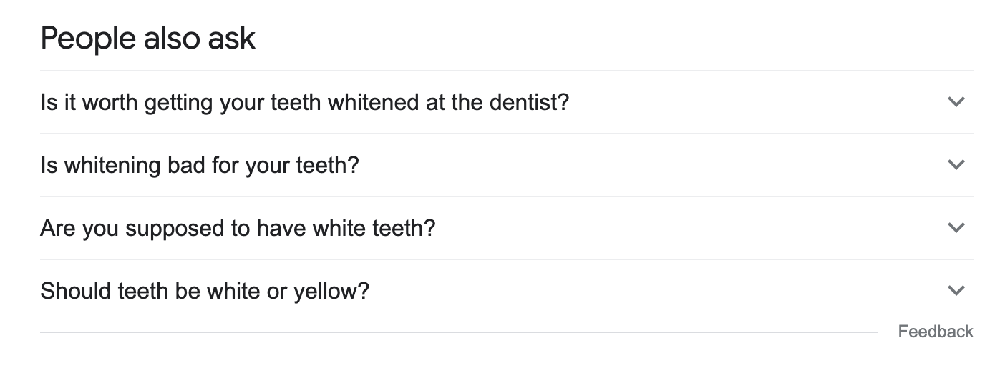The width and height of the screenshot is (1005, 373).
Task: Expand the "Is whitening bad for your teeth?" question
Action: (200, 165)
